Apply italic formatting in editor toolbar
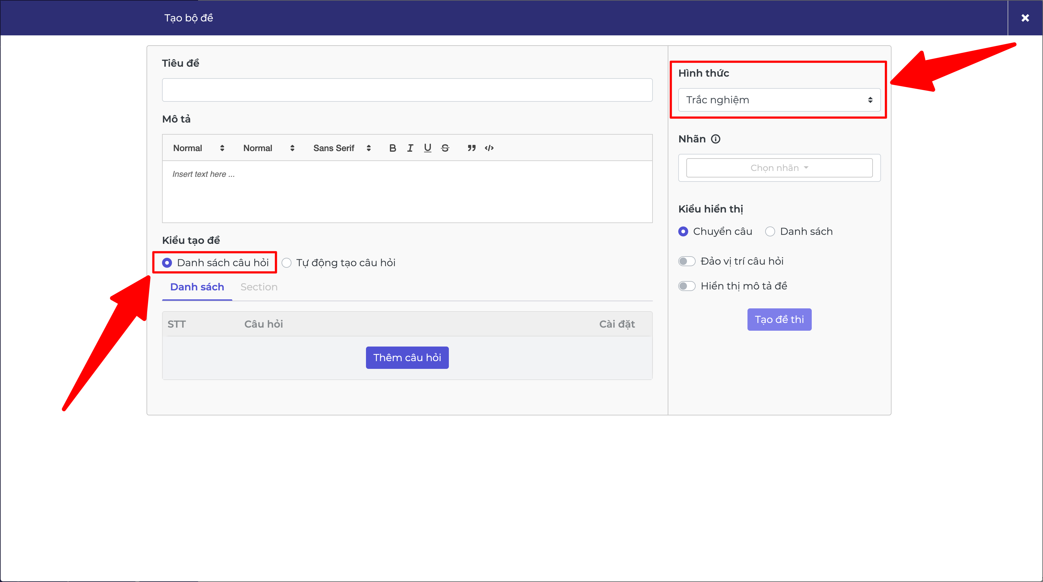This screenshot has height=582, width=1043. [x=410, y=148]
